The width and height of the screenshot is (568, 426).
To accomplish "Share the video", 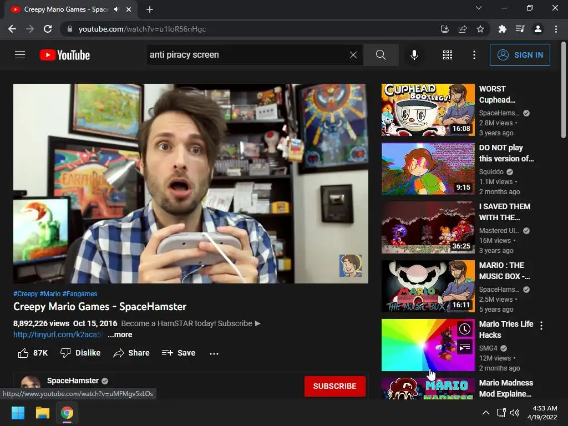I will (131, 353).
